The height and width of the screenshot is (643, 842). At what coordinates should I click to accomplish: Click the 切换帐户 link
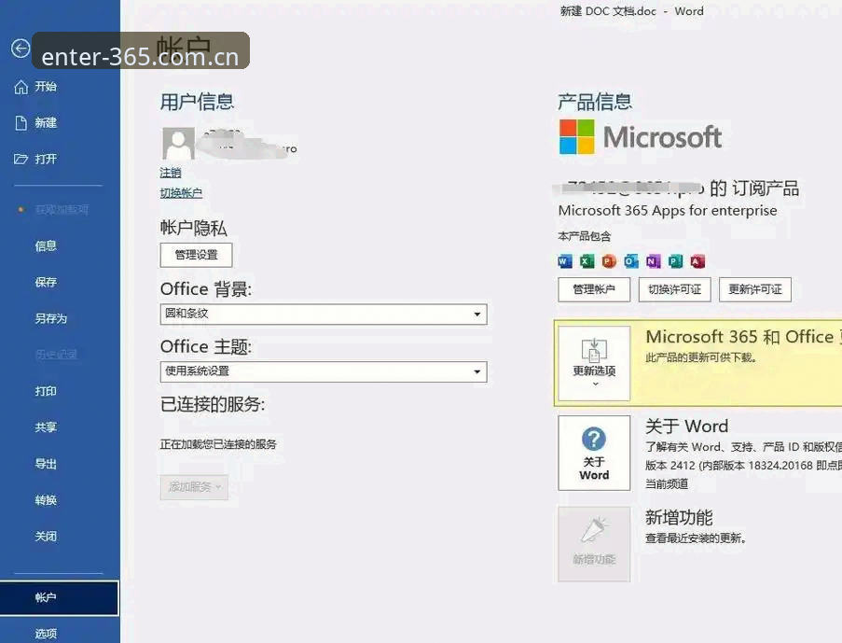click(x=181, y=193)
